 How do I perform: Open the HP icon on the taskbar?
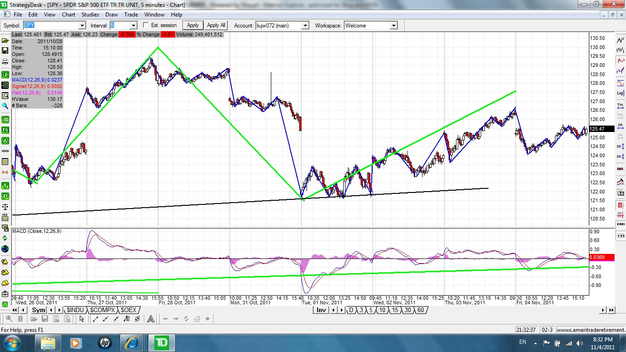[x=104, y=342]
